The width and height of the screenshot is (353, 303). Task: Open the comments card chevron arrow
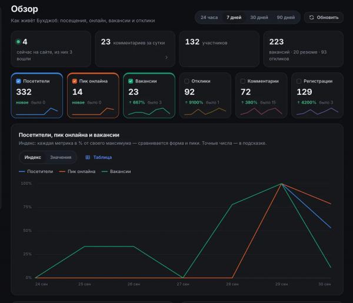[x=166, y=58]
